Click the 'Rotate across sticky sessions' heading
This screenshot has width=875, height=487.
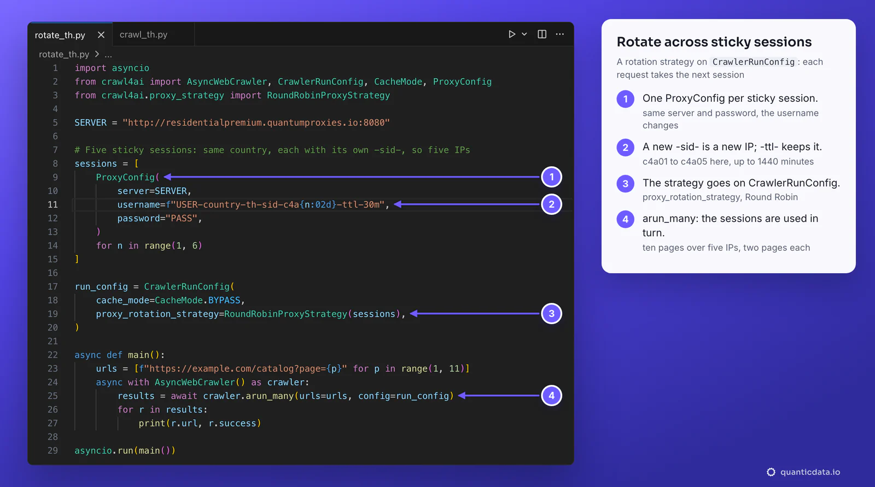point(714,42)
